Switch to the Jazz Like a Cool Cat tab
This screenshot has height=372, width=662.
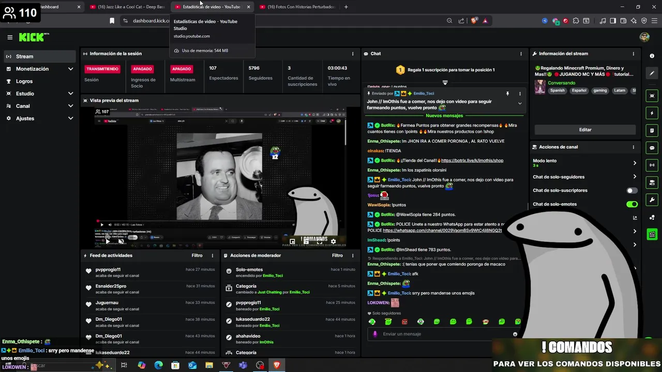[128, 7]
